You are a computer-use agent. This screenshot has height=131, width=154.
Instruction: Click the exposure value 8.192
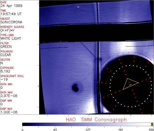point(5,71)
